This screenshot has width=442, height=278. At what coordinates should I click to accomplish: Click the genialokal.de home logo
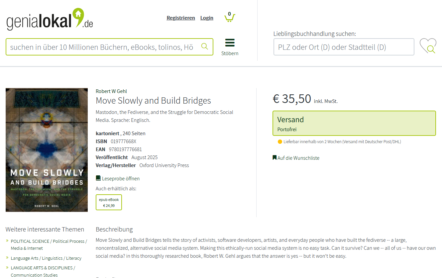tap(50, 20)
